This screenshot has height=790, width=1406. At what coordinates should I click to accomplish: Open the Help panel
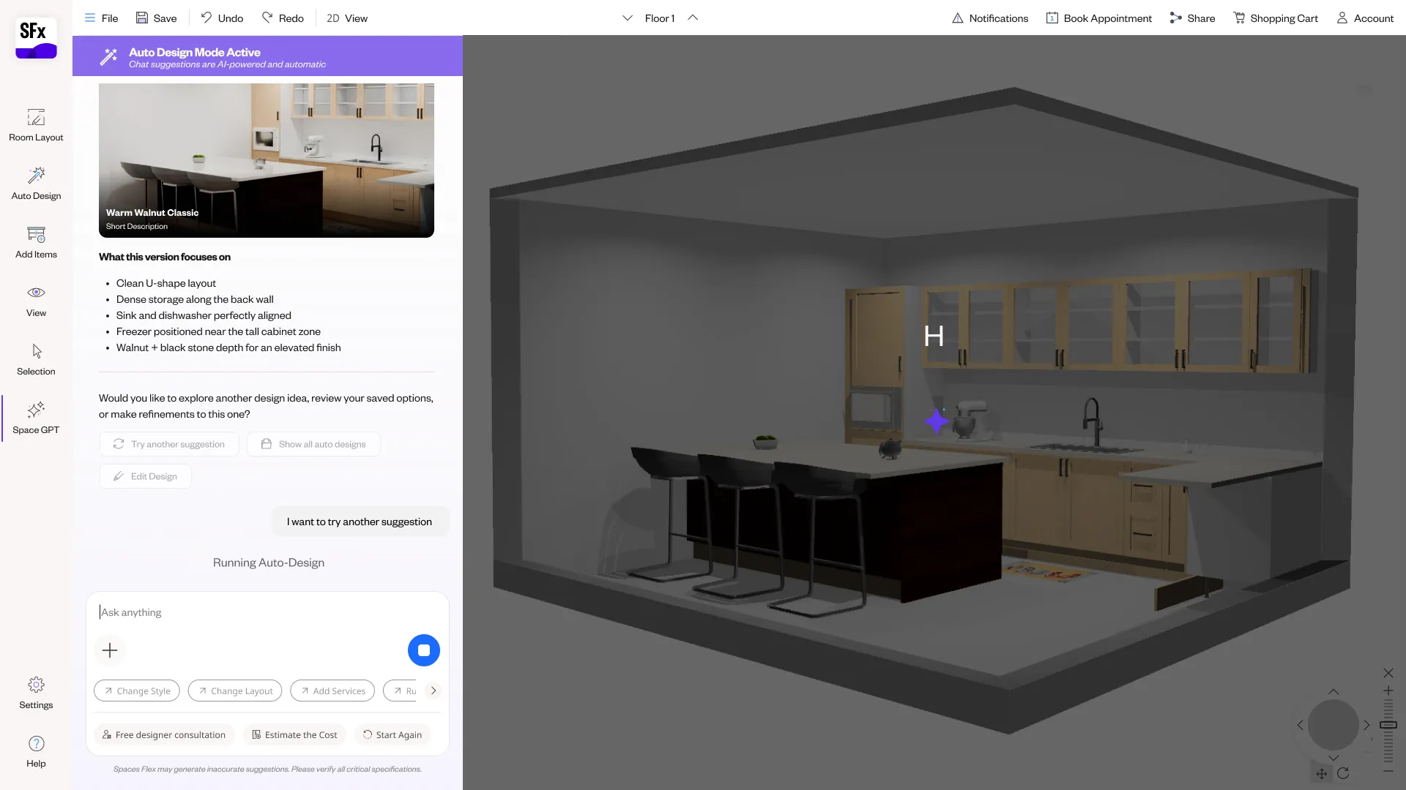36,751
